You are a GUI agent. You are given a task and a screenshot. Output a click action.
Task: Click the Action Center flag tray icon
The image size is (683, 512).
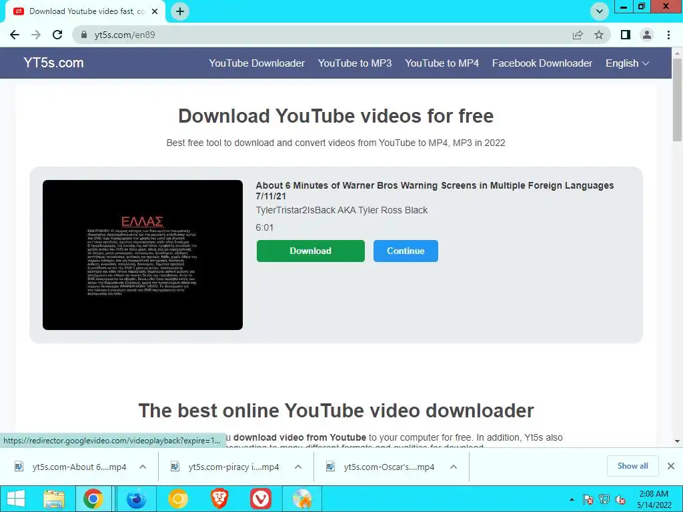pos(588,500)
